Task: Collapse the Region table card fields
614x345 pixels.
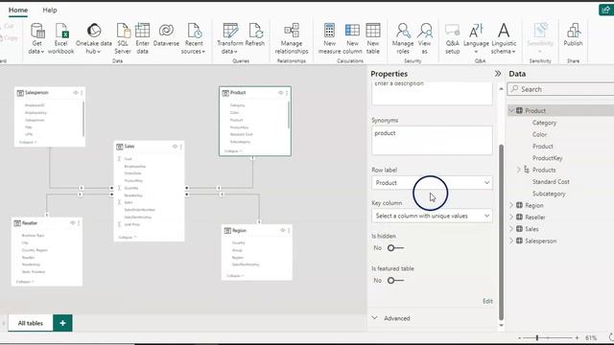Action: click(x=235, y=276)
